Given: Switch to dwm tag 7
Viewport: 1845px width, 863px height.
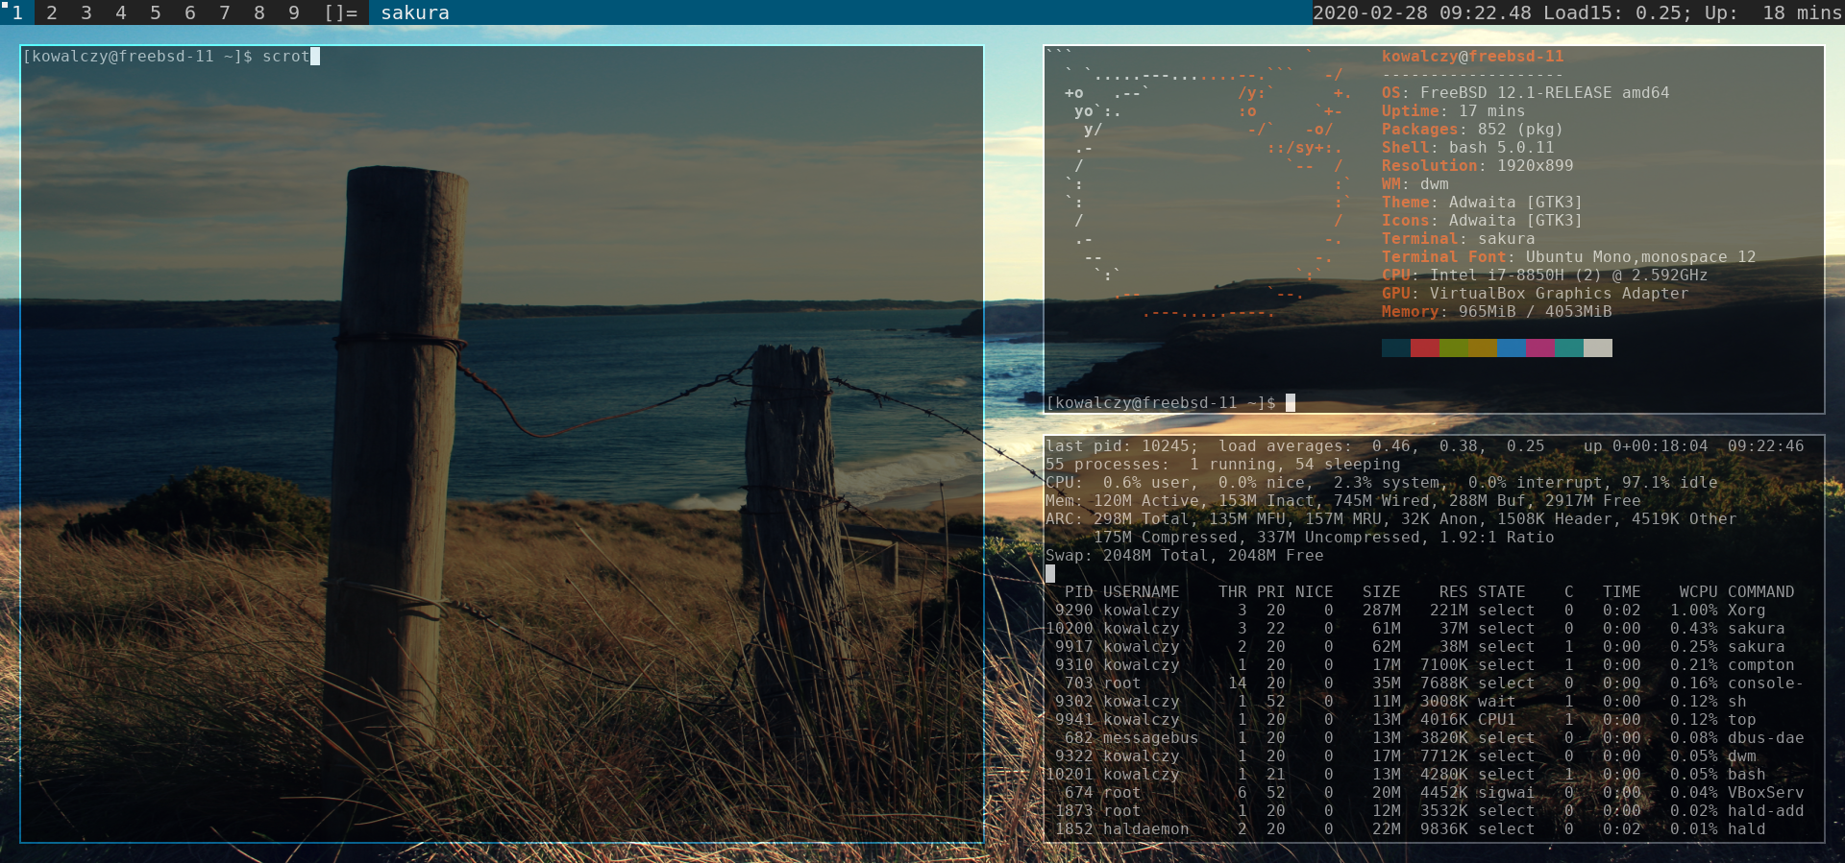Looking at the screenshot, I should pos(225,12).
